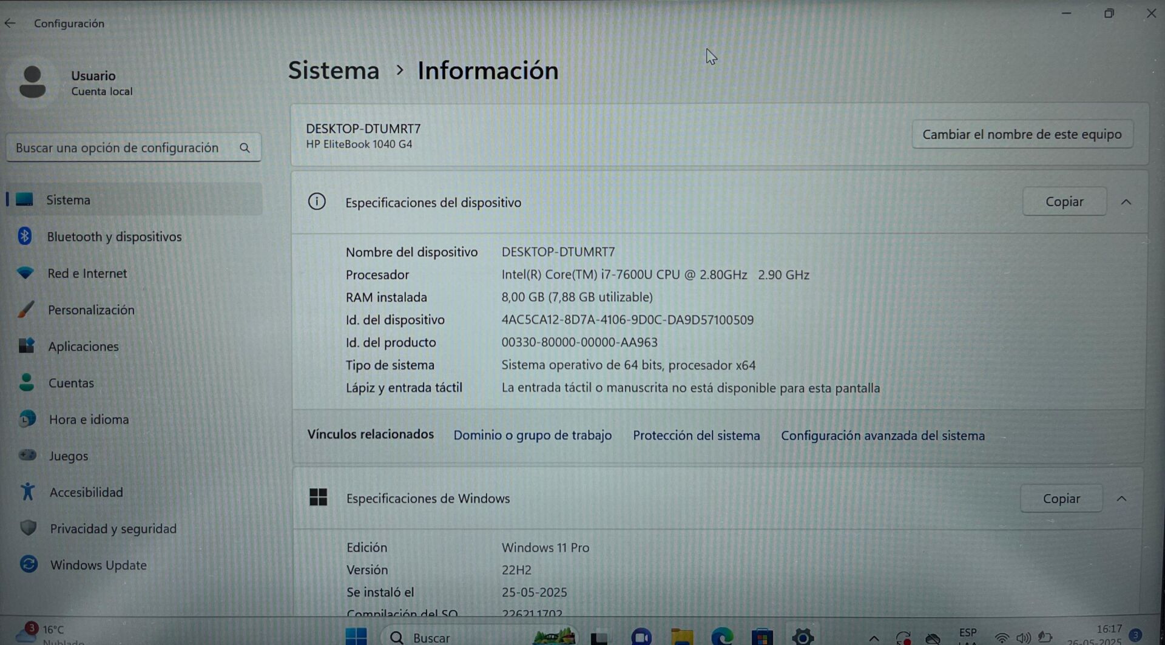The height and width of the screenshot is (645, 1165).
Task: Open the Aplicaciones settings page
Action: click(x=83, y=346)
